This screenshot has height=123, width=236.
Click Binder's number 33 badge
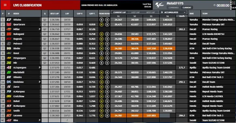[x=9, y=48]
